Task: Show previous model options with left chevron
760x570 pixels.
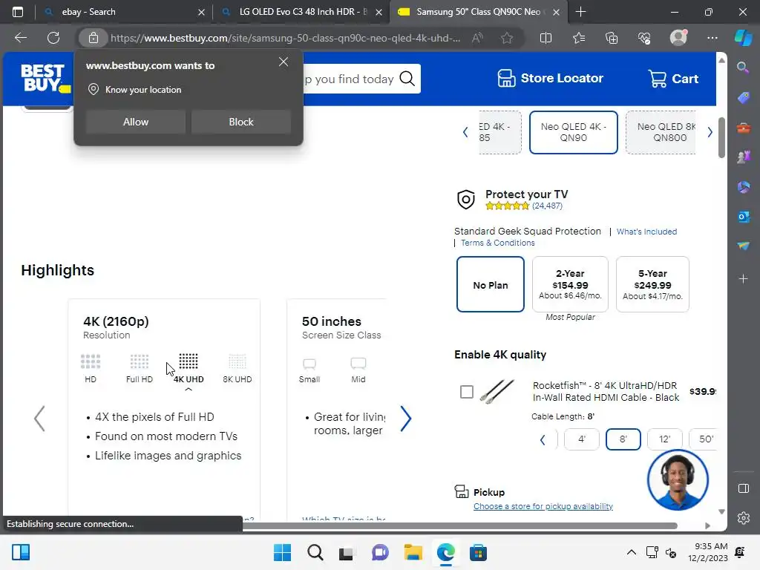Action: point(465,132)
